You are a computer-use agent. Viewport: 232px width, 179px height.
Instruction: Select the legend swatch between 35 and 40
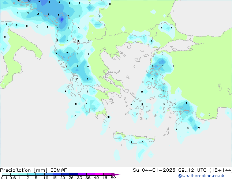(91, 174)
